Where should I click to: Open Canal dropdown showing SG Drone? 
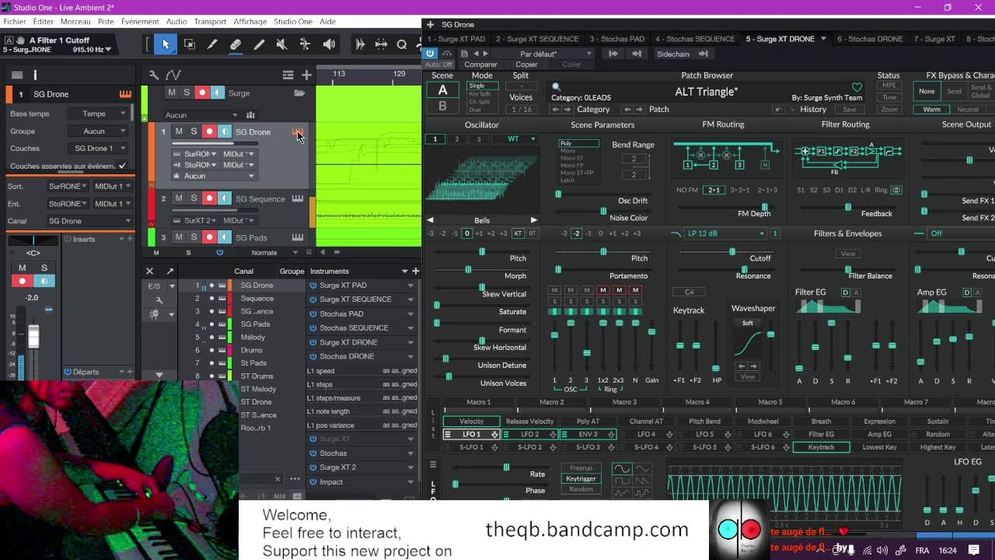(89, 221)
